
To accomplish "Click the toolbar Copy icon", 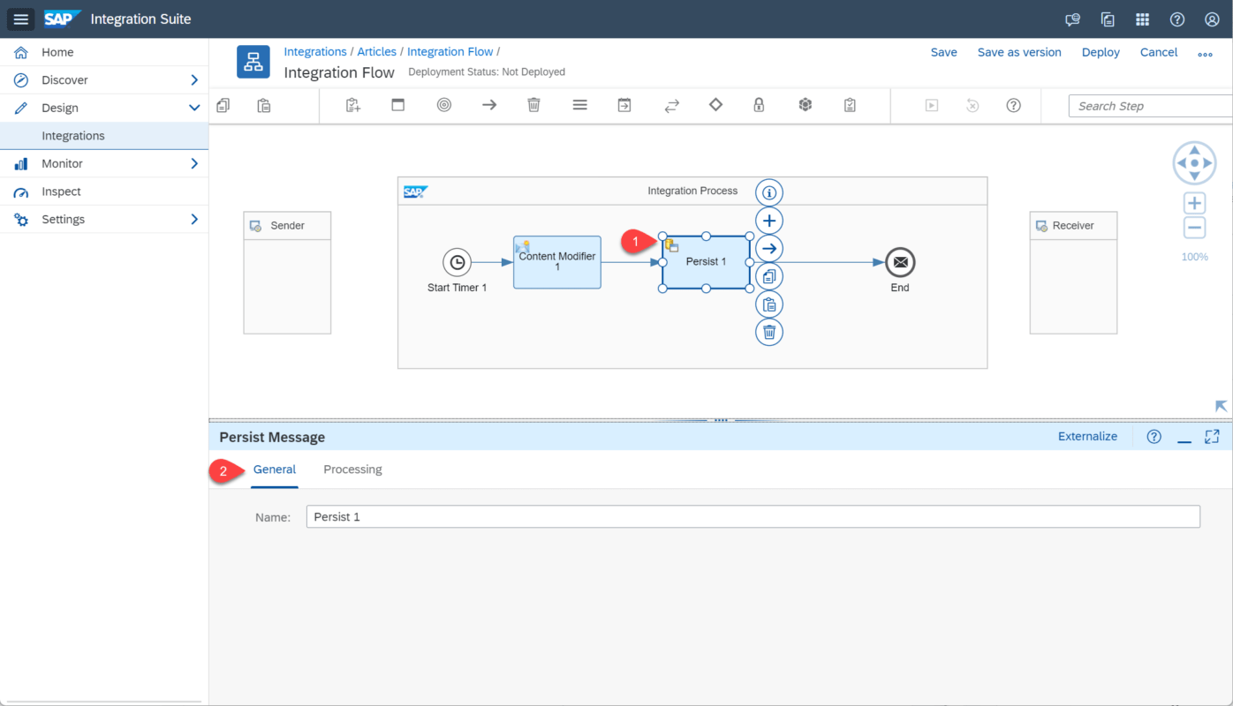I will 223,105.
